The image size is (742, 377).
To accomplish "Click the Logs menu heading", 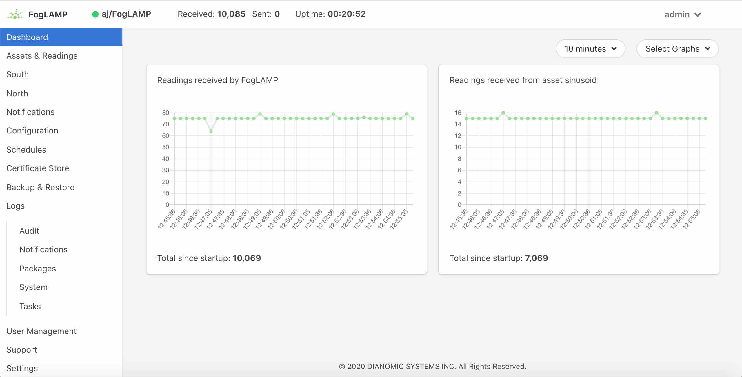I will click(x=15, y=206).
